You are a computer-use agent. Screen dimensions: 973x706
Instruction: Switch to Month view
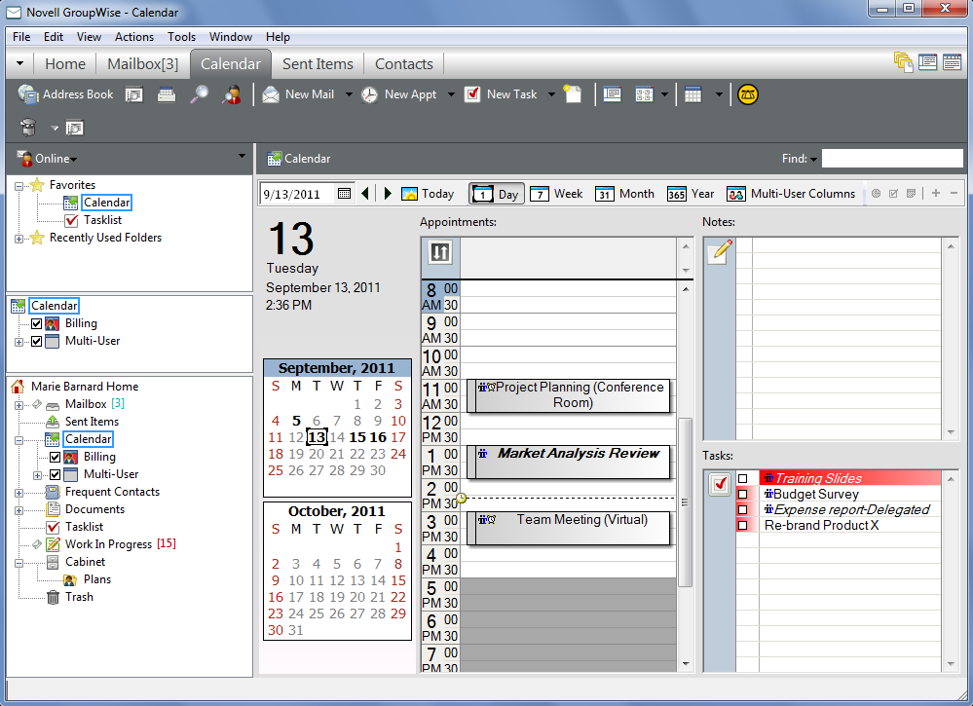pos(625,194)
